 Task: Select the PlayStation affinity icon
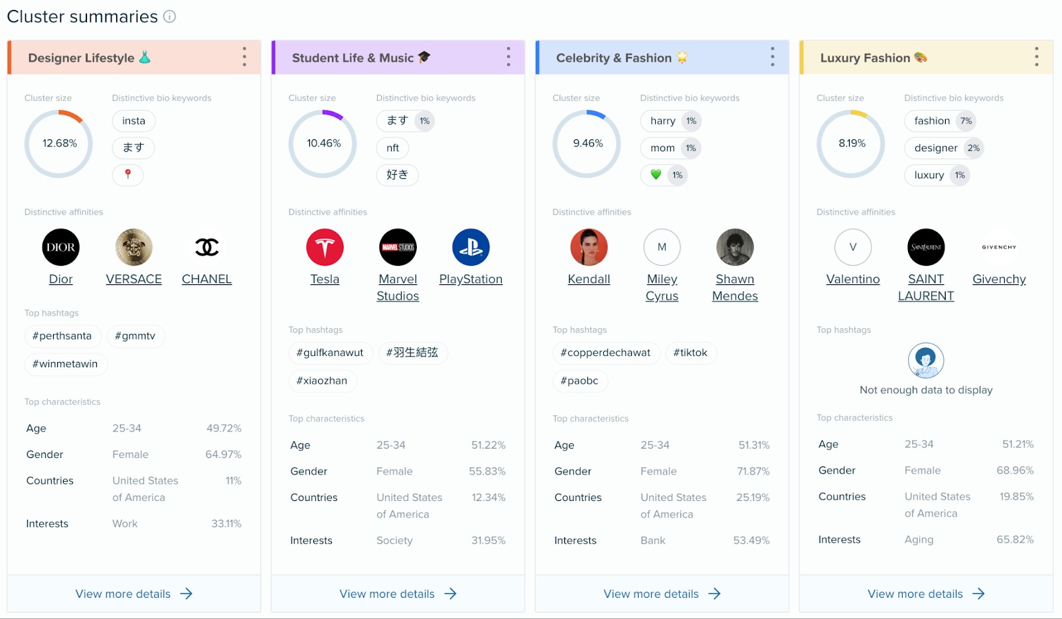click(x=471, y=247)
